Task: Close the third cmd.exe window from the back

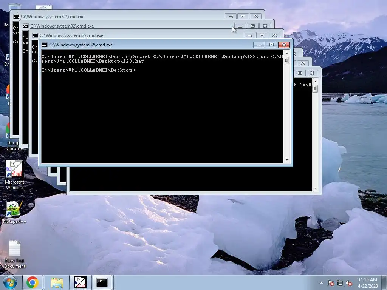Action: pyautogui.click(x=274, y=35)
